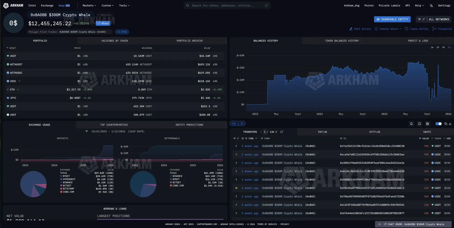
Task: Select the 1M balance history range
Action: click(x=437, y=47)
